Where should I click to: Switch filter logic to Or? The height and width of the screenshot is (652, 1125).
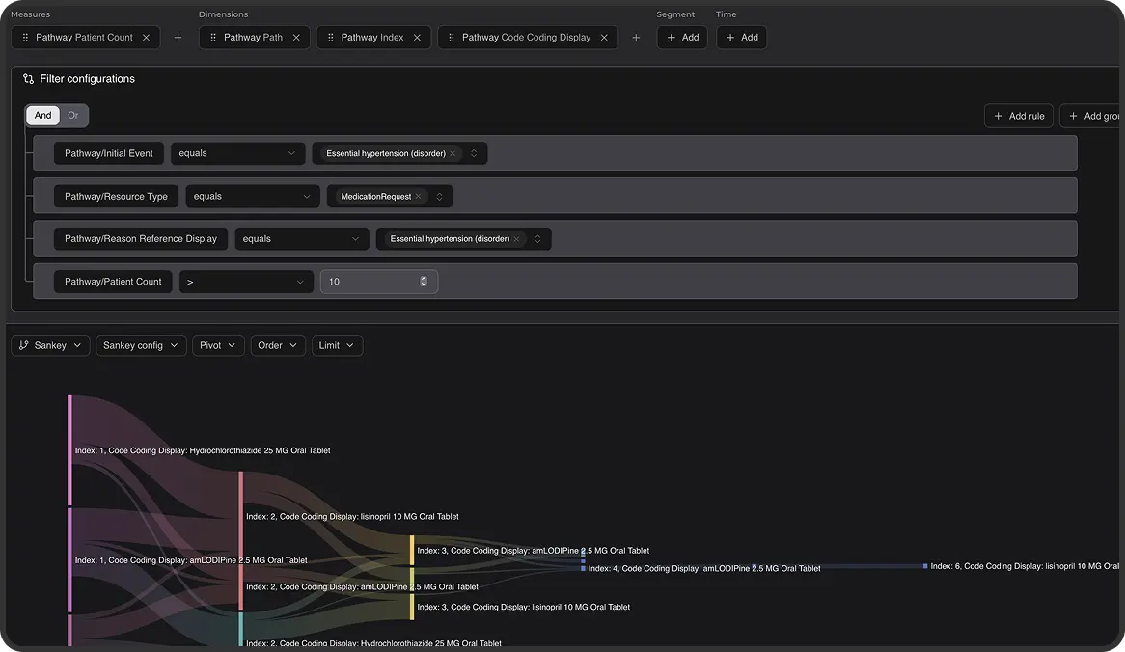tap(73, 116)
